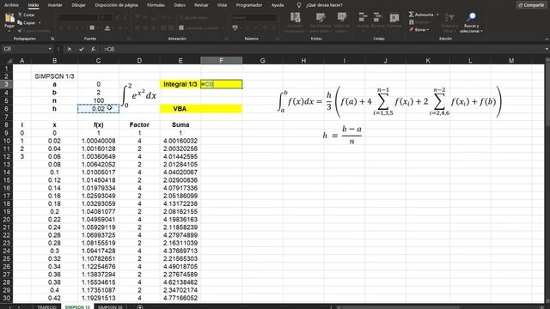
Task: Switch to the Disposición de página tab
Action: click(116, 5)
